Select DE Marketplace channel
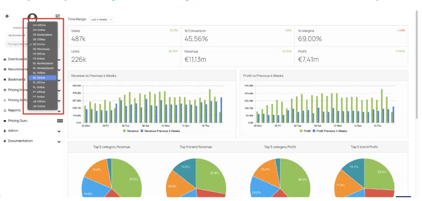 43,35
